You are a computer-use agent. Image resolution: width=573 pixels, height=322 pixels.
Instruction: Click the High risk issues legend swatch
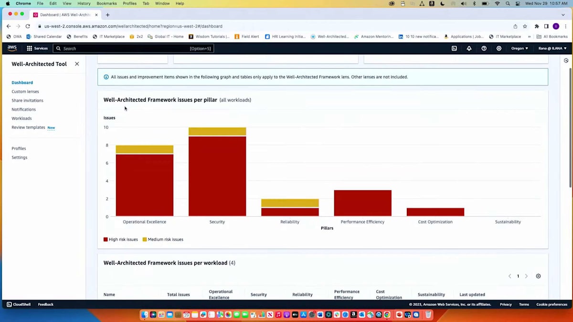click(x=106, y=239)
